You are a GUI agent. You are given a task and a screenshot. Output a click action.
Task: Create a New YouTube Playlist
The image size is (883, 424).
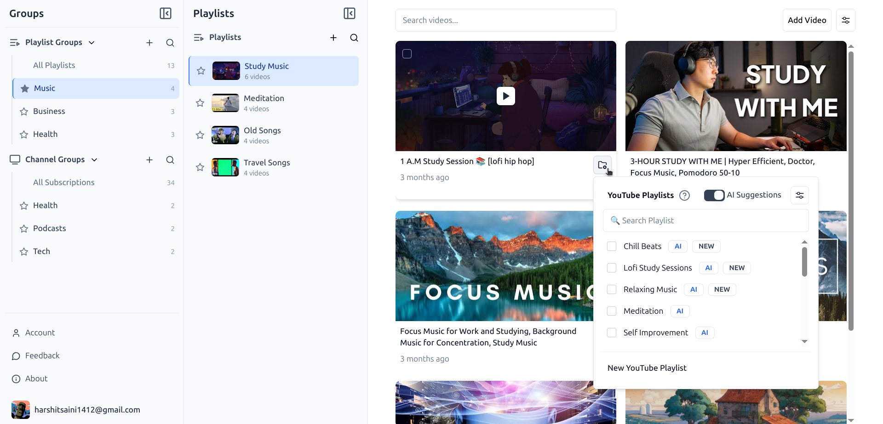pyautogui.click(x=647, y=368)
